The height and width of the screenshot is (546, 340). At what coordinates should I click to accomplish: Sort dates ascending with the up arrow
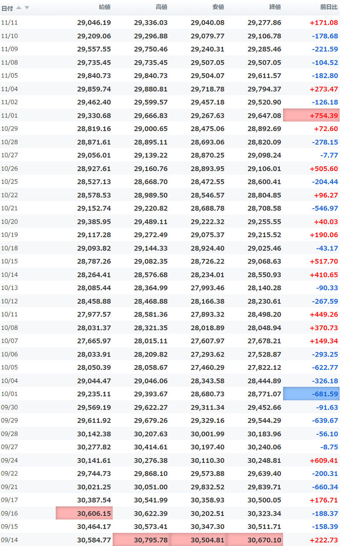click(x=19, y=8)
